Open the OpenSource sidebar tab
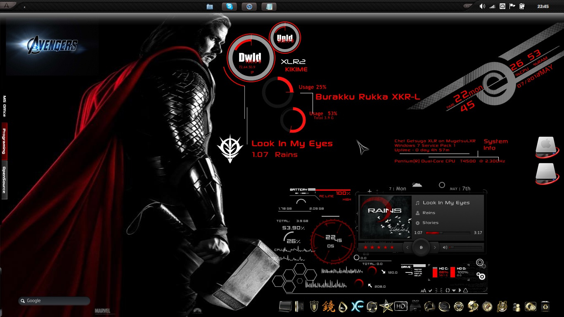Screen dimensions: 564x317 point(4,180)
